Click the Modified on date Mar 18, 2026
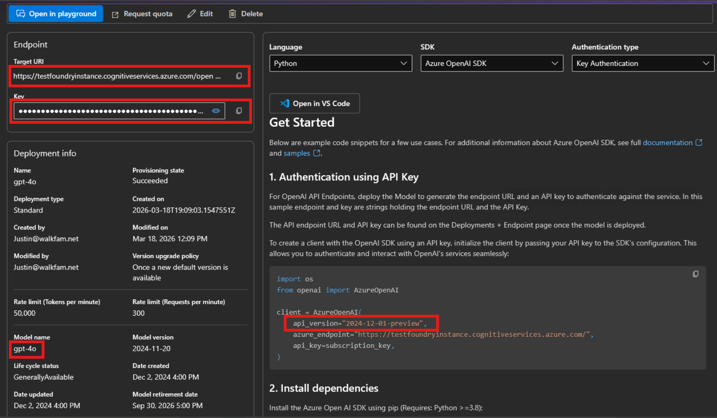717x418 pixels. tap(170, 239)
